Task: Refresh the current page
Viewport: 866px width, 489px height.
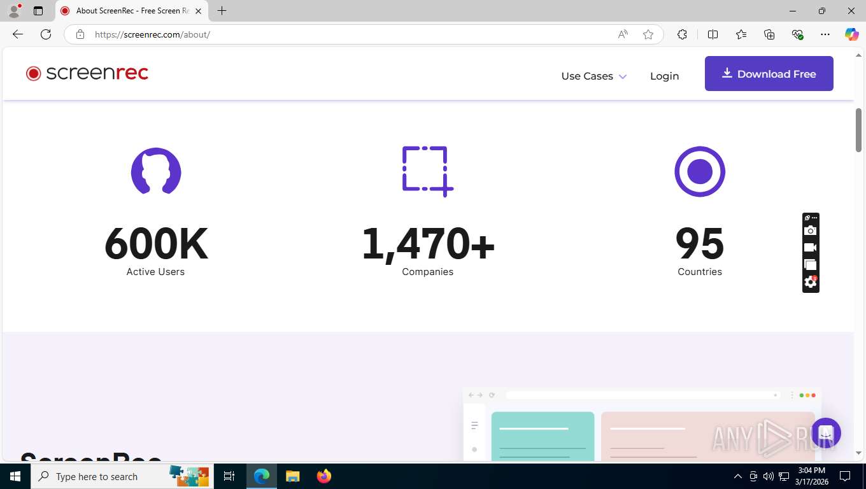Action: [x=46, y=34]
